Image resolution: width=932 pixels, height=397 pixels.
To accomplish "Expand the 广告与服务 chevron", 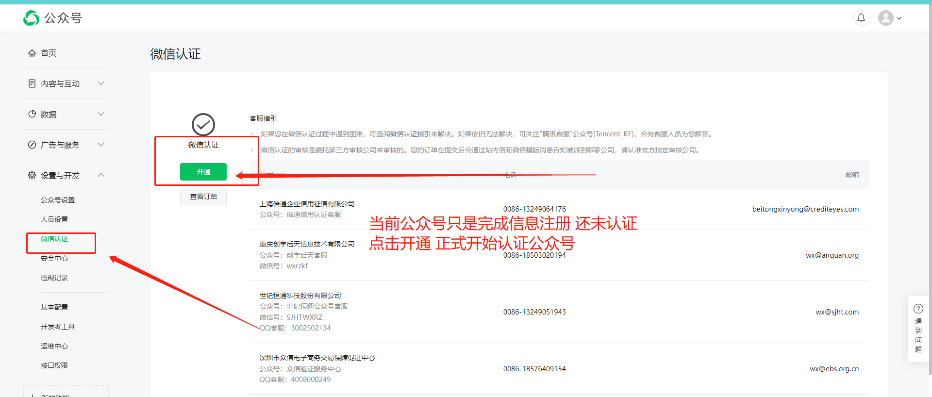I will (x=101, y=145).
